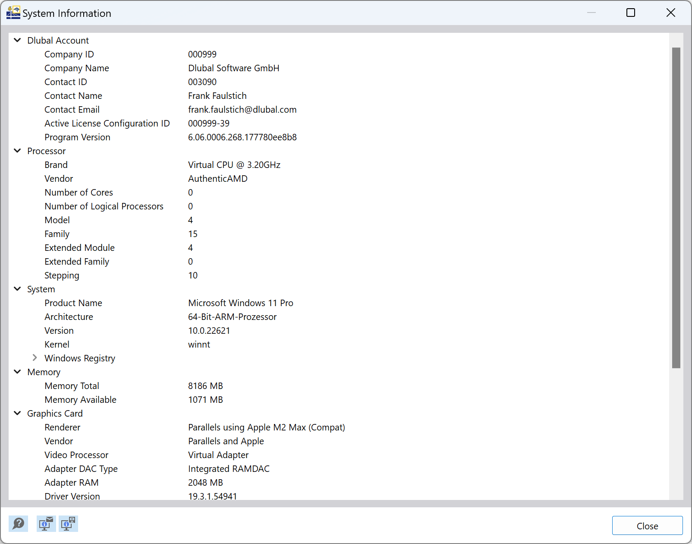Image resolution: width=692 pixels, height=544 pixels.
Task: Click Microsoft Windows 11 Pro value
Action: click(241, 303)
